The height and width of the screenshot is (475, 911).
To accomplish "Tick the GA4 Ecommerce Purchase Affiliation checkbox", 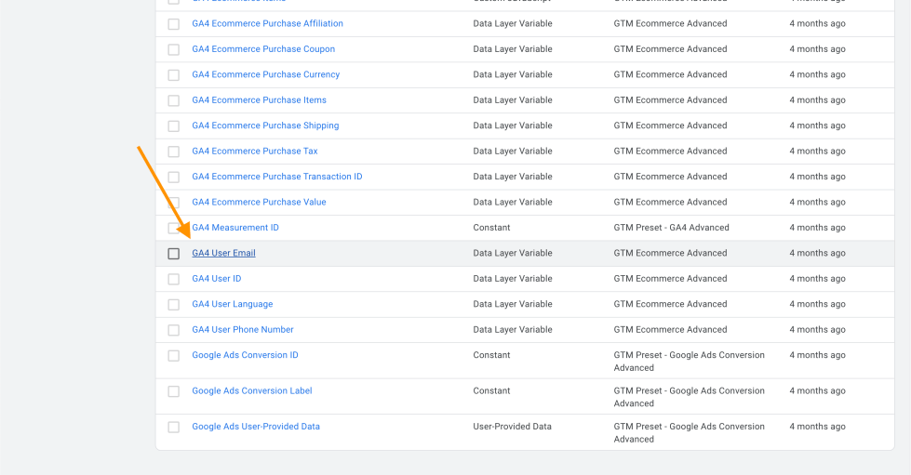I will click(174, 24).
